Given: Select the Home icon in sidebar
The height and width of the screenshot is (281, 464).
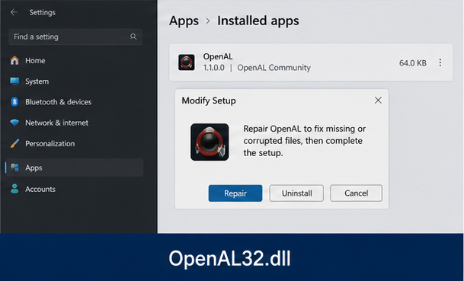Looking at the screenshot, I should pyautogui.click(x=14, y=60).
